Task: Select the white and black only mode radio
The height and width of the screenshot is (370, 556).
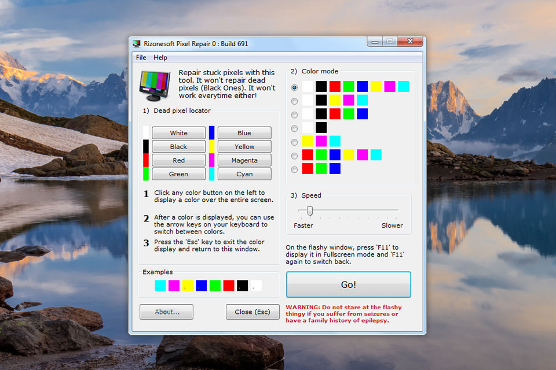Action: pos(294,128)
